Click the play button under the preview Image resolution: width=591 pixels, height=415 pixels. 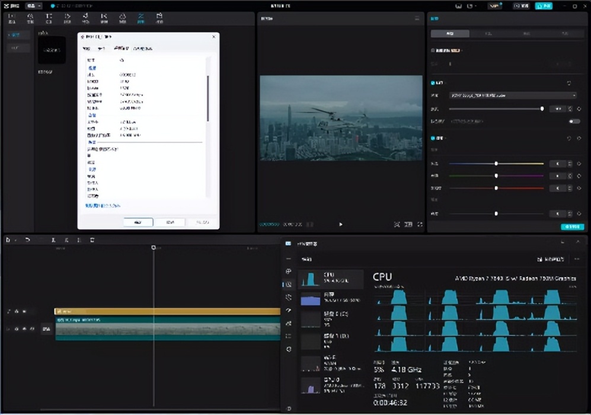[x=340, y=225]
